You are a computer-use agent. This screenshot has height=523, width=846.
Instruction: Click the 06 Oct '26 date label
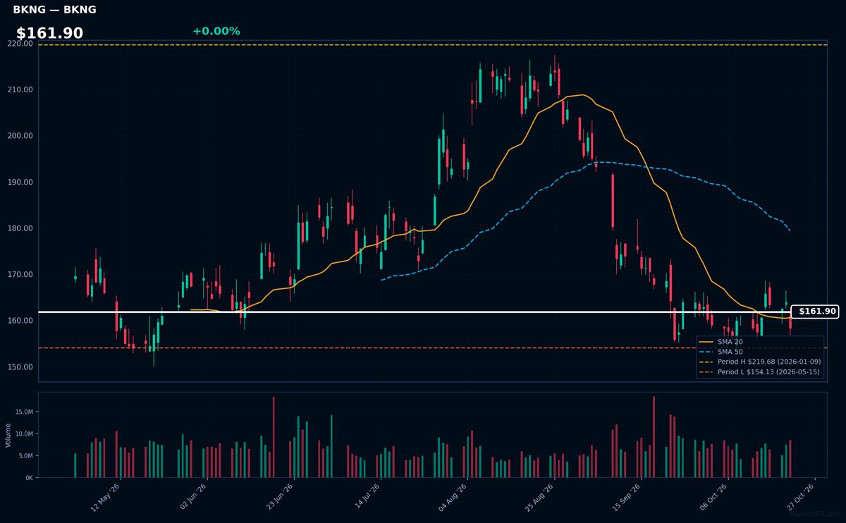tap(713, 497)
